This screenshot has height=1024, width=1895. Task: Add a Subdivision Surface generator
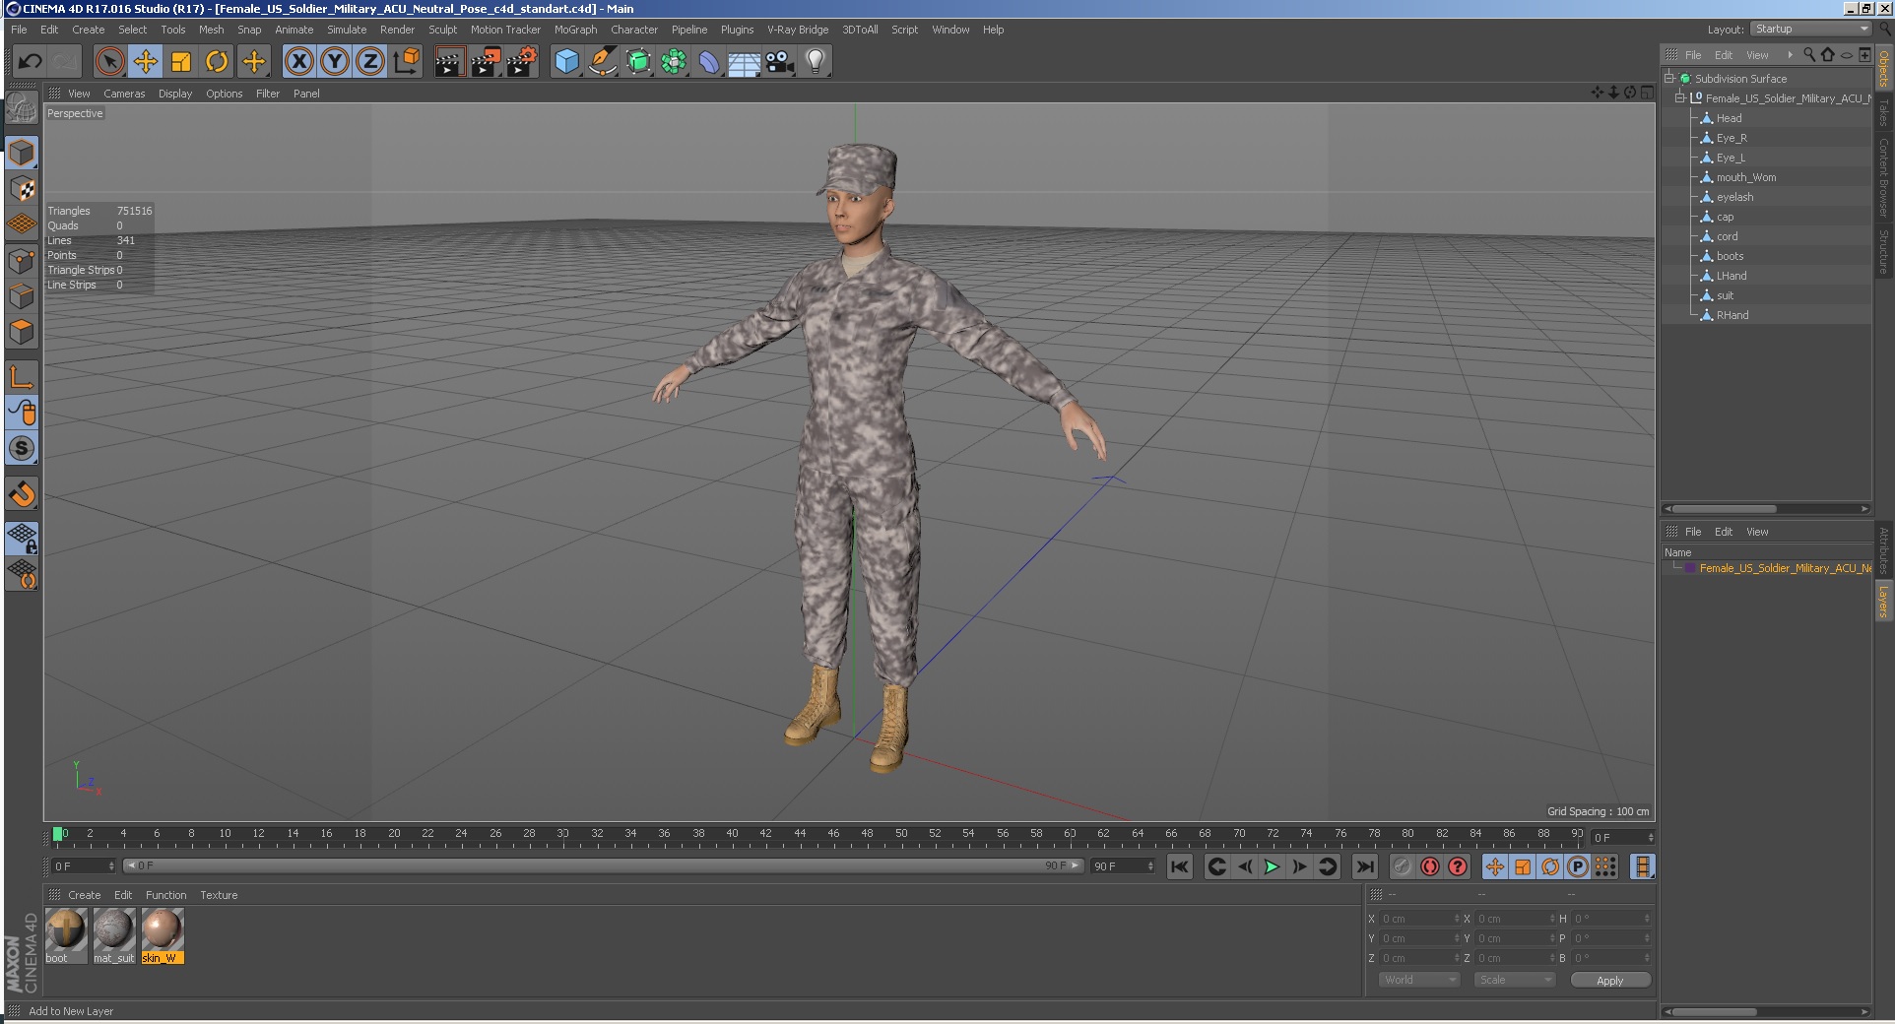[638, 62]
